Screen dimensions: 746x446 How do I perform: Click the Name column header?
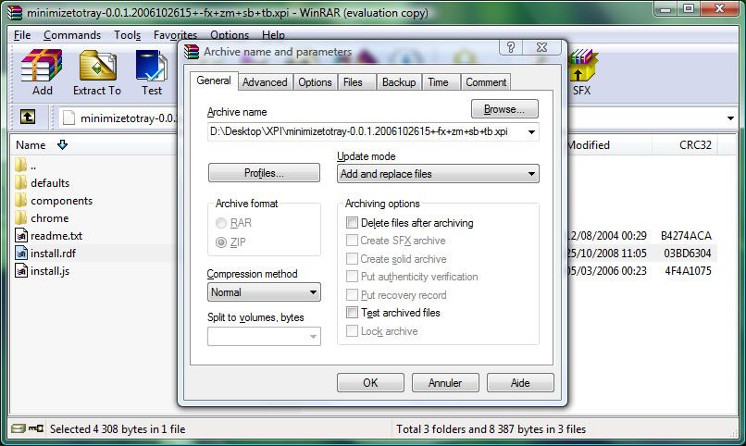(31, 144)
